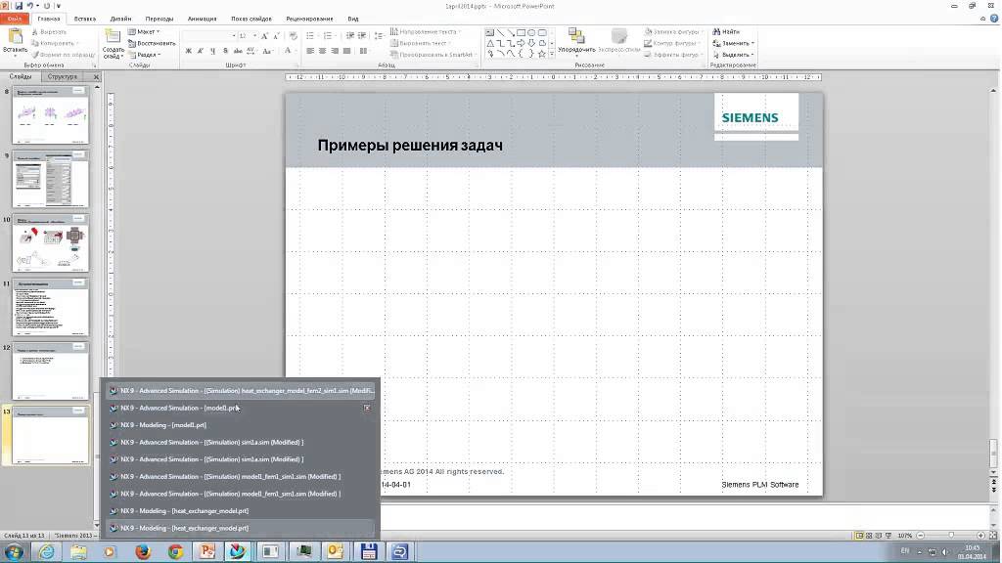
Task: Open PowerPoint help question mark
Action: click(994, 20)
